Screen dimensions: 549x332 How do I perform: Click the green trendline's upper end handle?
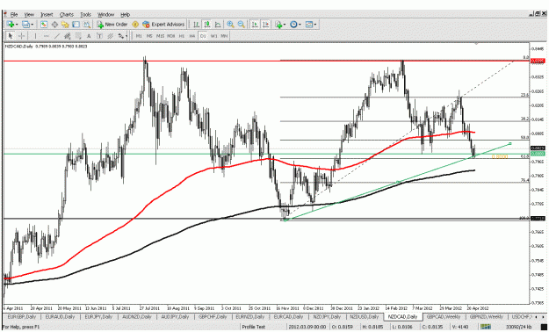[x=510, y=143]
